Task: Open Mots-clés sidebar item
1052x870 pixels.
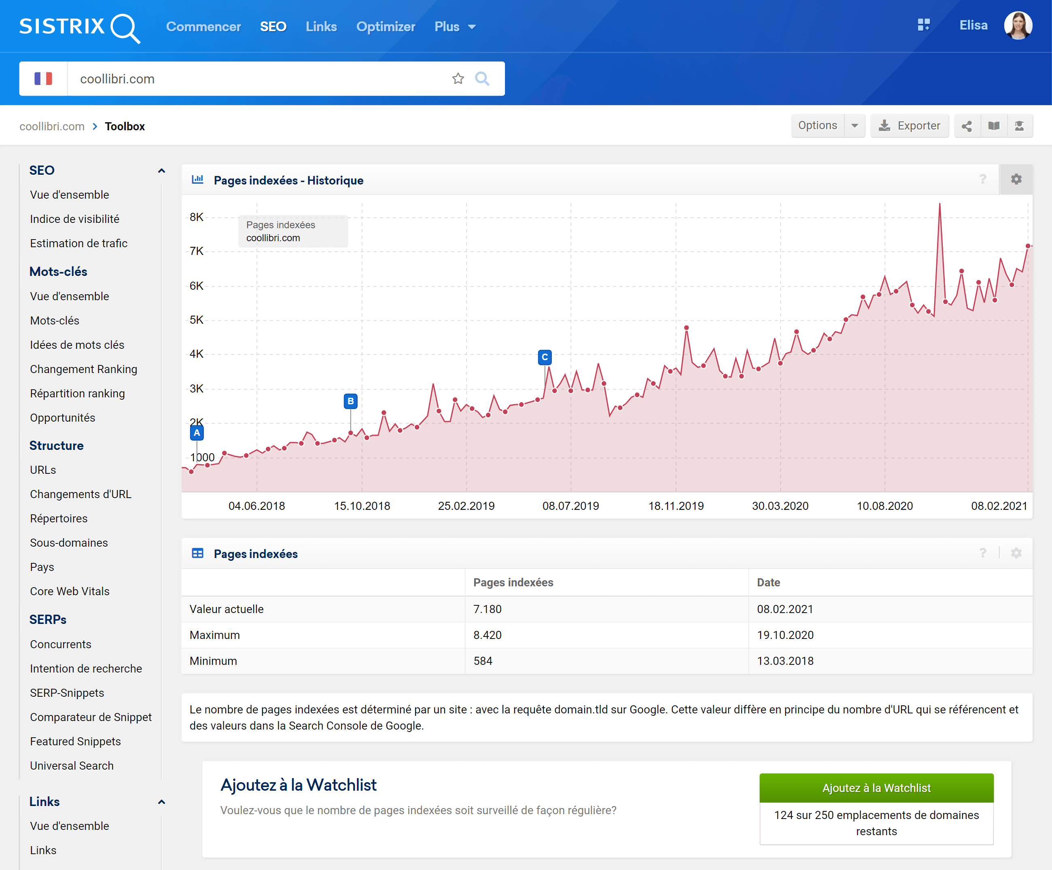Action: coord(55,320)
